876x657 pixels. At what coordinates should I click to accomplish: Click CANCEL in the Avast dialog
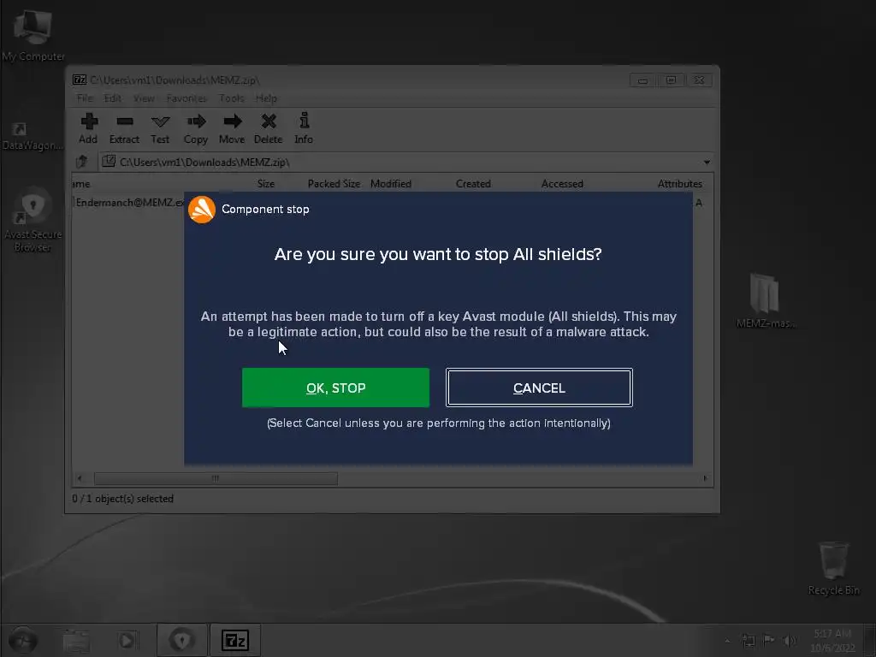click(539, 388)
